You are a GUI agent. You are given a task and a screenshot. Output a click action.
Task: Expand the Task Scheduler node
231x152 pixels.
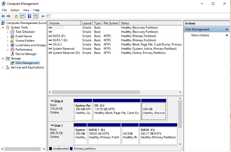[8, 32]
